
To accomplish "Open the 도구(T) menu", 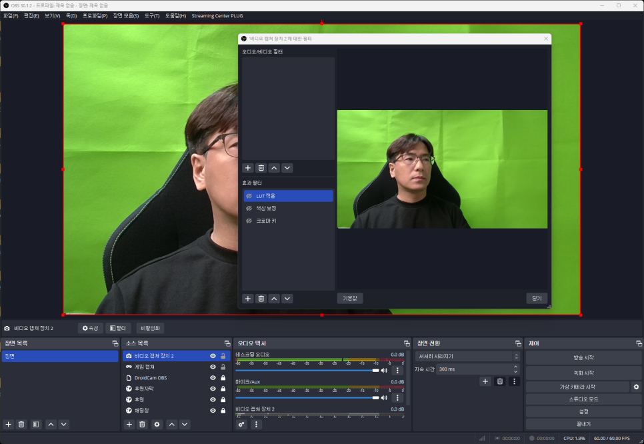I will point(152,15).
